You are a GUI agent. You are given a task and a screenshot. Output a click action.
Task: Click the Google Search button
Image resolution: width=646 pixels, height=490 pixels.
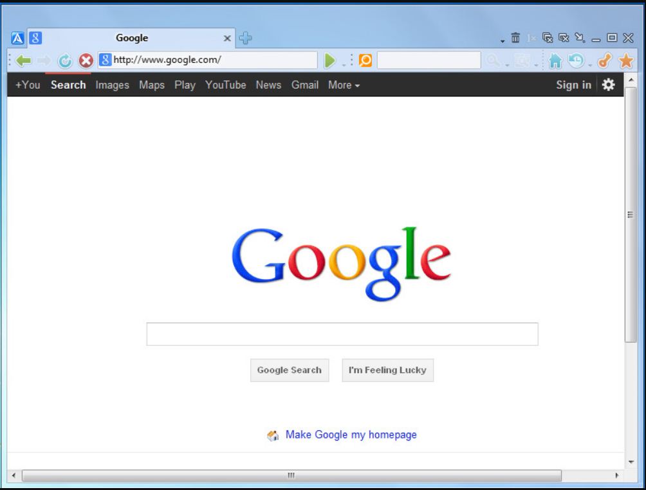(289, 370)
